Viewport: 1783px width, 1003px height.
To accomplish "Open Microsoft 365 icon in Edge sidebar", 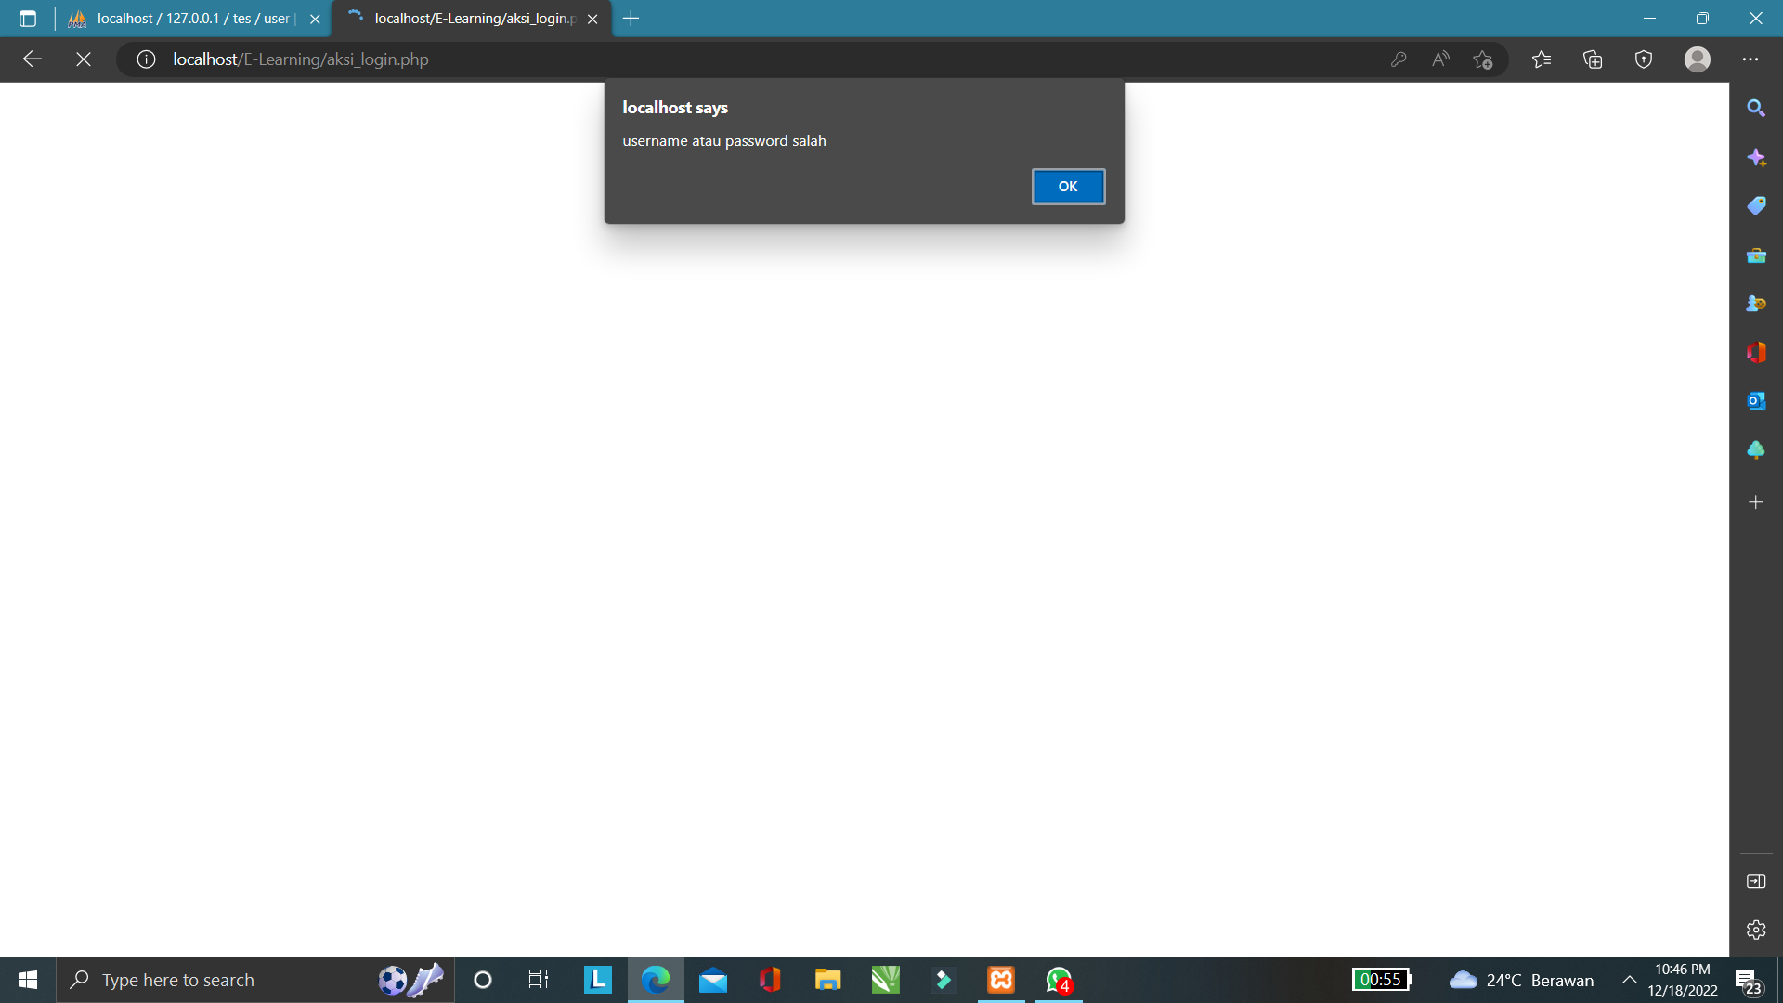I will pos(1755,353).
